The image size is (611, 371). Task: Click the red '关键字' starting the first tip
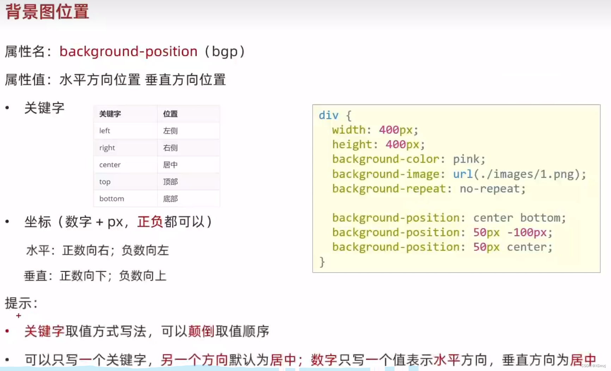(44, 332)
